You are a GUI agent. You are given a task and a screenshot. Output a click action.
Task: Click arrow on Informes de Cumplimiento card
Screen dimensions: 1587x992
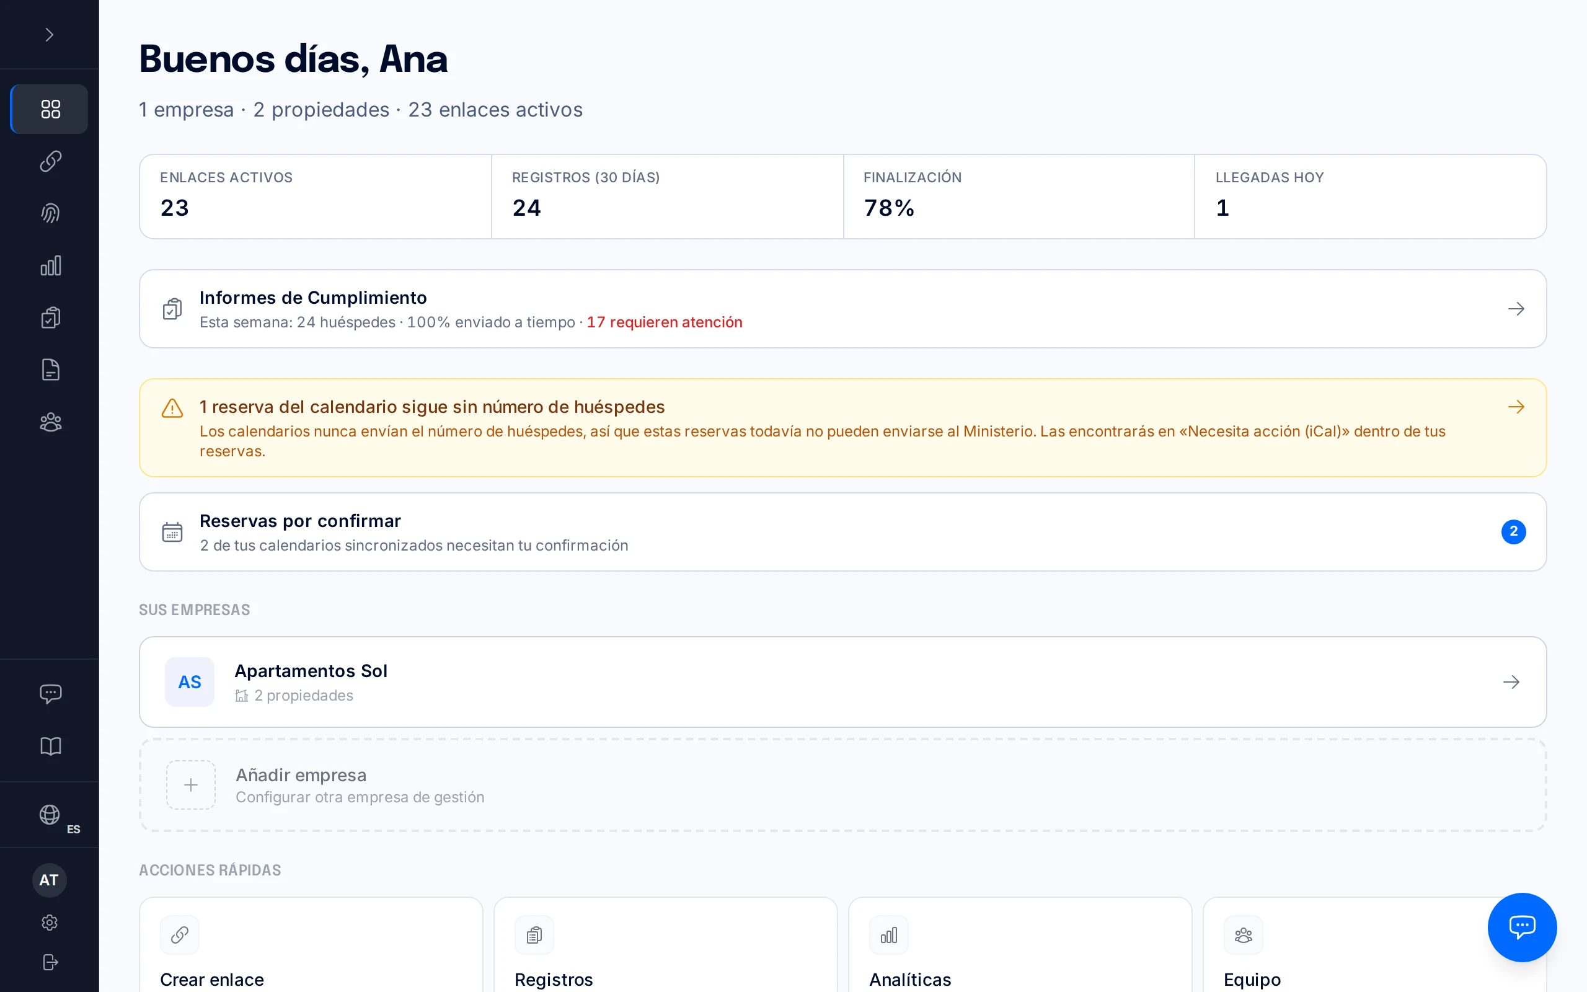pyautogui.click(x=1516, y=309)
